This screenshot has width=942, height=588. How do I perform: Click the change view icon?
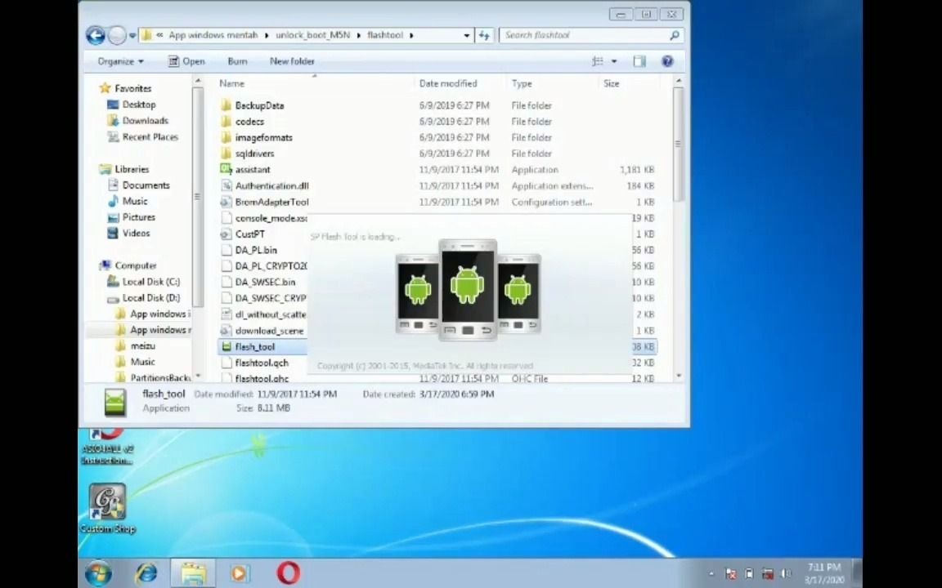point(598,61)
